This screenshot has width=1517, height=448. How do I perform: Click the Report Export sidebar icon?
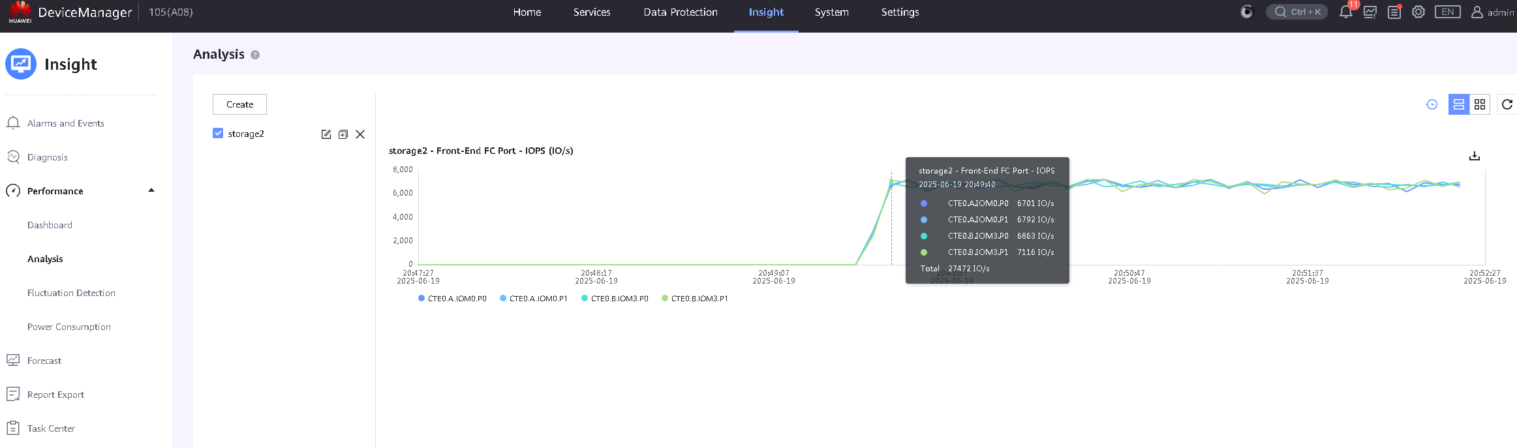(13, 394)
